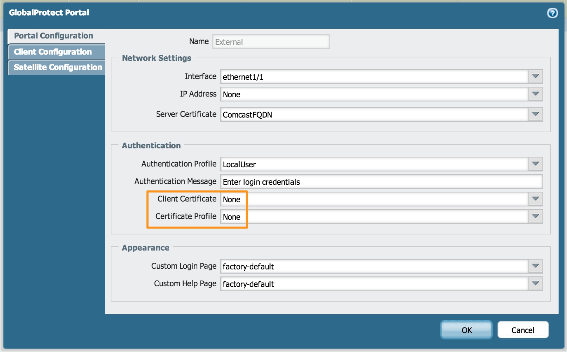The width and height of the screenshot is (567, 352).
Task: Click the Client Certificate dropdown arrow
Action: tap(535, 199)
